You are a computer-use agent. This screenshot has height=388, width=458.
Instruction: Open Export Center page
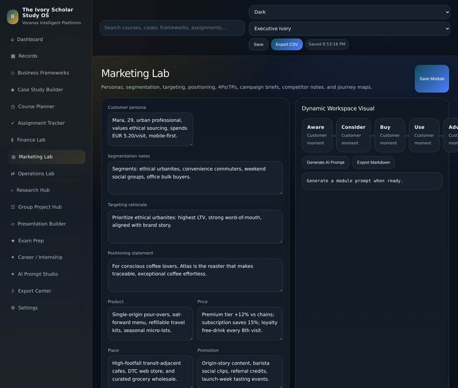pyautogui.click(x=46, y=291)
